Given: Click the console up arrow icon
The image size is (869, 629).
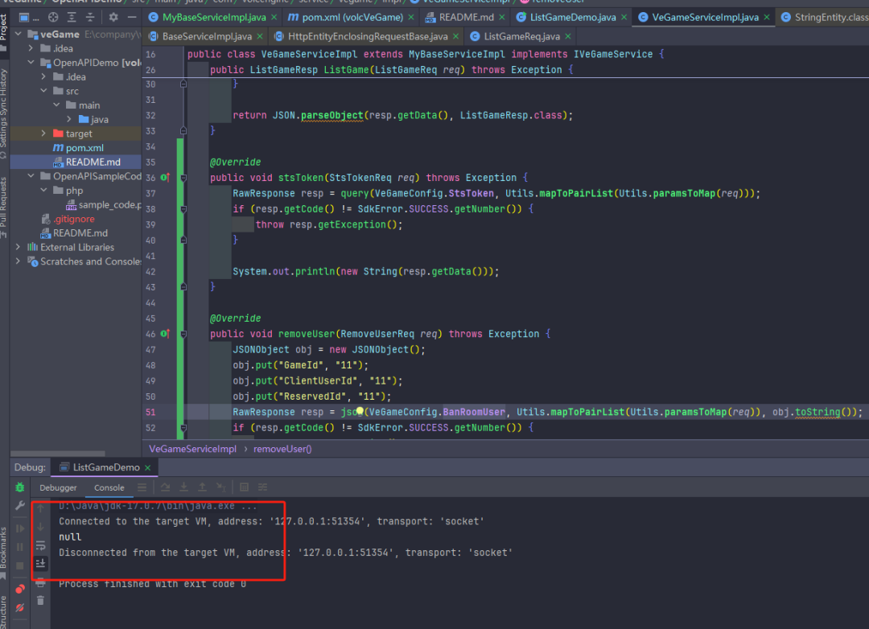Looking at the screenshot, I should click(40, 508).
